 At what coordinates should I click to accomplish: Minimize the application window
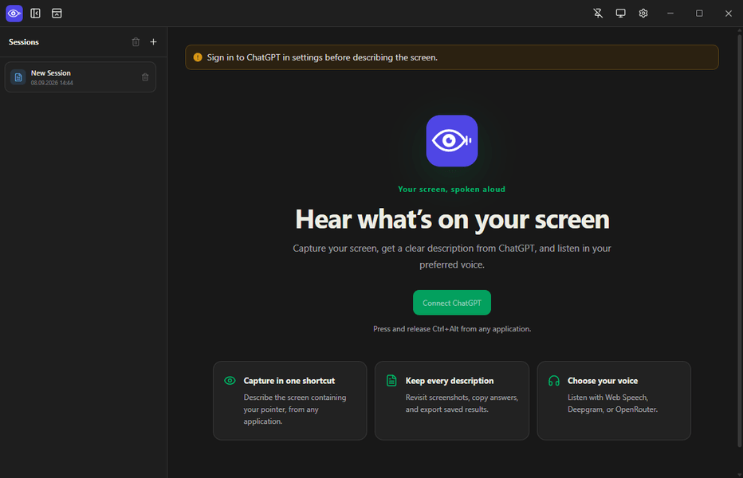pyautogui.click(x=670, y=14)
